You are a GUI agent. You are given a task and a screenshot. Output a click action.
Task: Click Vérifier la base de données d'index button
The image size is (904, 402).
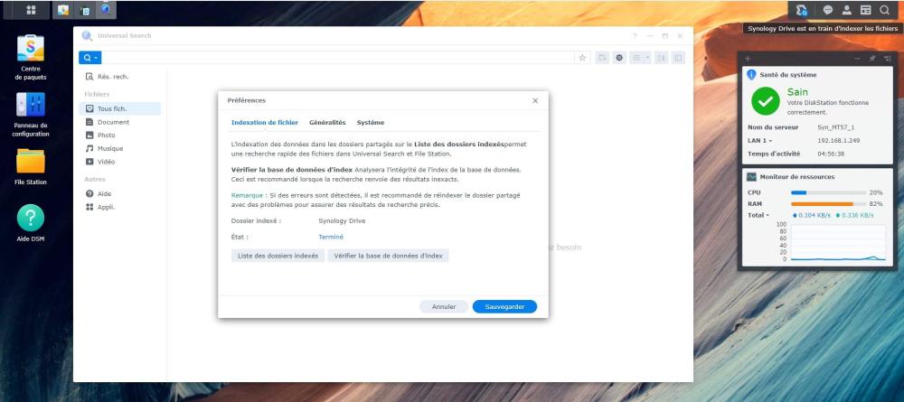(x=388, y=256)
